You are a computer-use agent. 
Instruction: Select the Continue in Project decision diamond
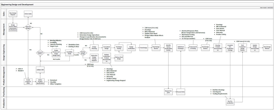pos(40,53)
